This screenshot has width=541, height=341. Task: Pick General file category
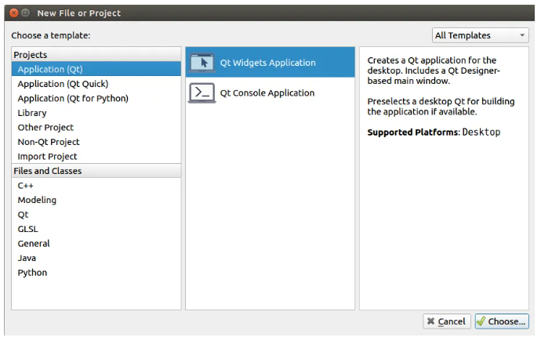[x=96, y=244]
